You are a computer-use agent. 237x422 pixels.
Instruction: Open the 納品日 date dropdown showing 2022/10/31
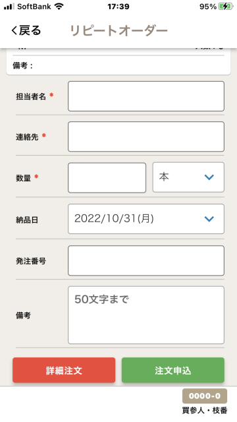click(146, 219)
